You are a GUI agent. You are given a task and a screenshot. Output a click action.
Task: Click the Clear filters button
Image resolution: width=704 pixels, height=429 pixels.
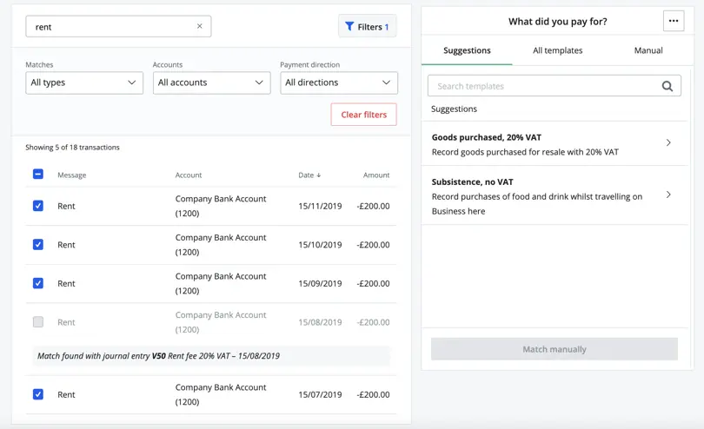(x=363, y=115)
